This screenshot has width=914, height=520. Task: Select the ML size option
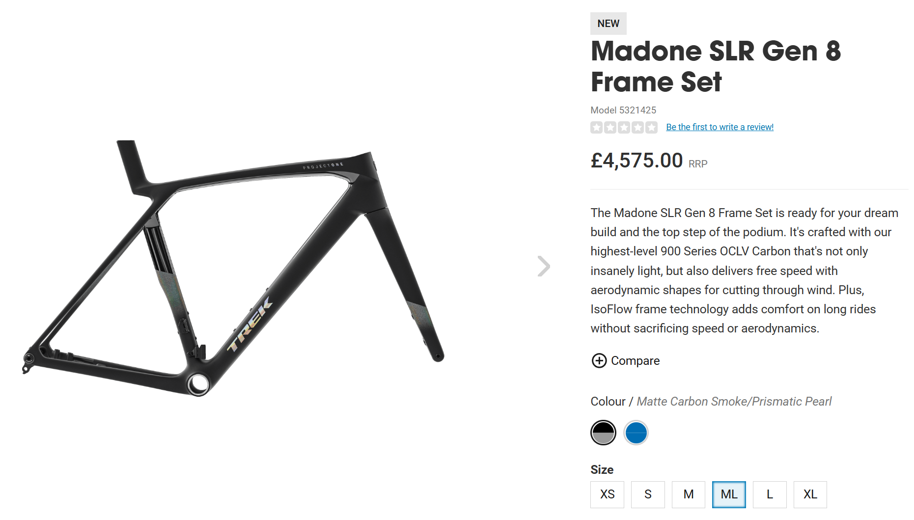pos(729,494)
